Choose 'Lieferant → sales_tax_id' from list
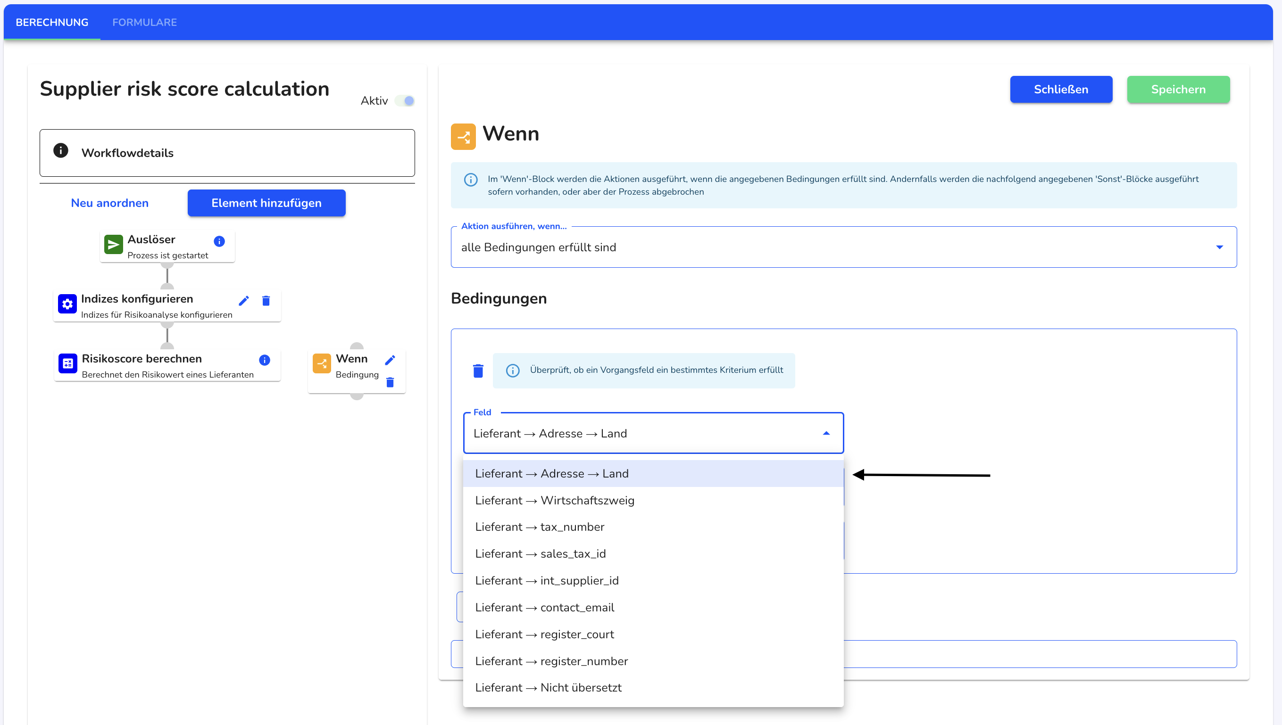The height and width of the screenshot is (725, 1282). (x=653, y=554)
